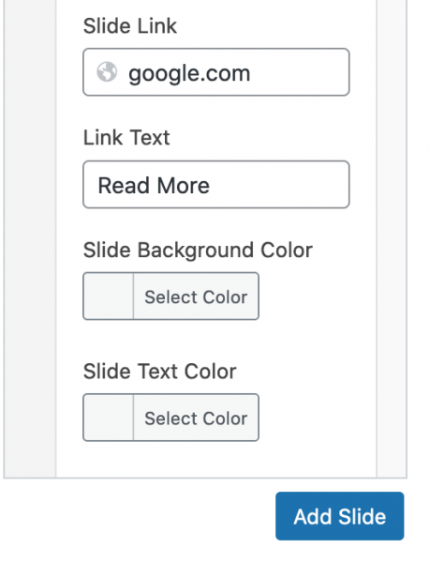Screen dimensions: 430x563
Task: Place cursor on the Read More text
Action: [154, 186]
